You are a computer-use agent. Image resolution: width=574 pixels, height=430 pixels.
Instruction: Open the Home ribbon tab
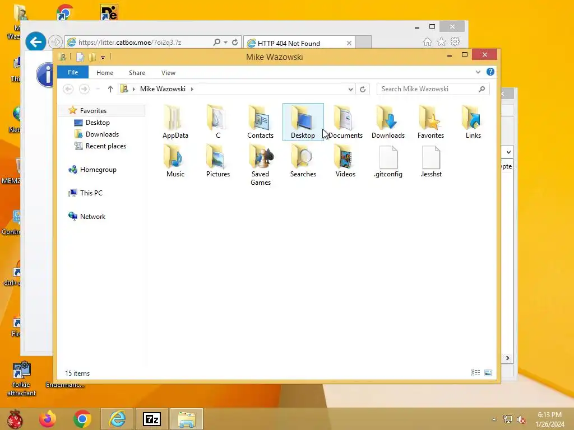pos(105,73)
